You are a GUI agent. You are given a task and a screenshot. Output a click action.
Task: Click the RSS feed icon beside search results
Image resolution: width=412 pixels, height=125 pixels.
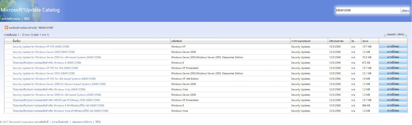click(x=6, y=27)
